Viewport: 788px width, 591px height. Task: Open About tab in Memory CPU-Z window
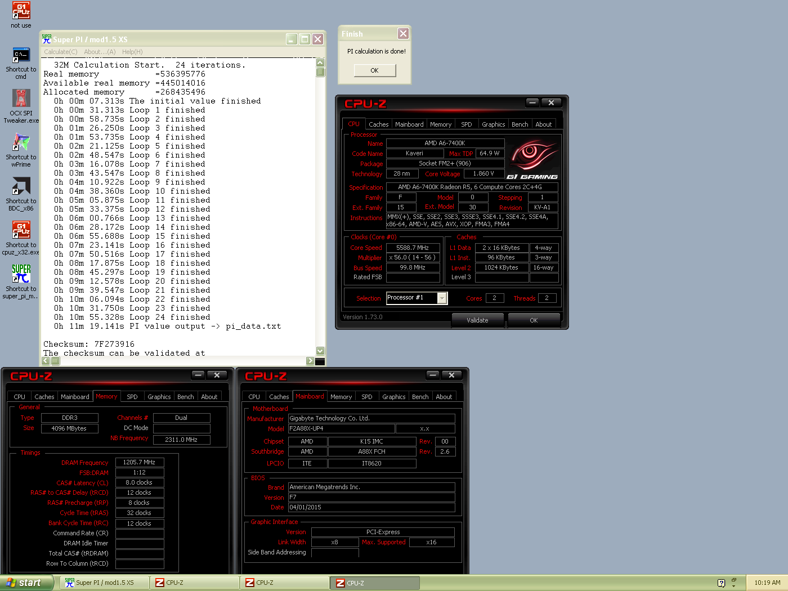[209, 397]
